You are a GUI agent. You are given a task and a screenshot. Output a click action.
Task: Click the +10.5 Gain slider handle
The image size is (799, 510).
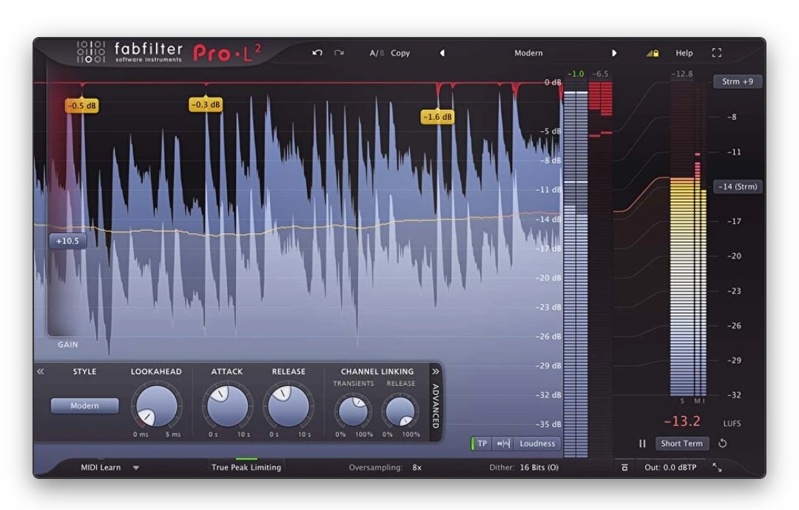coord(68,241)
